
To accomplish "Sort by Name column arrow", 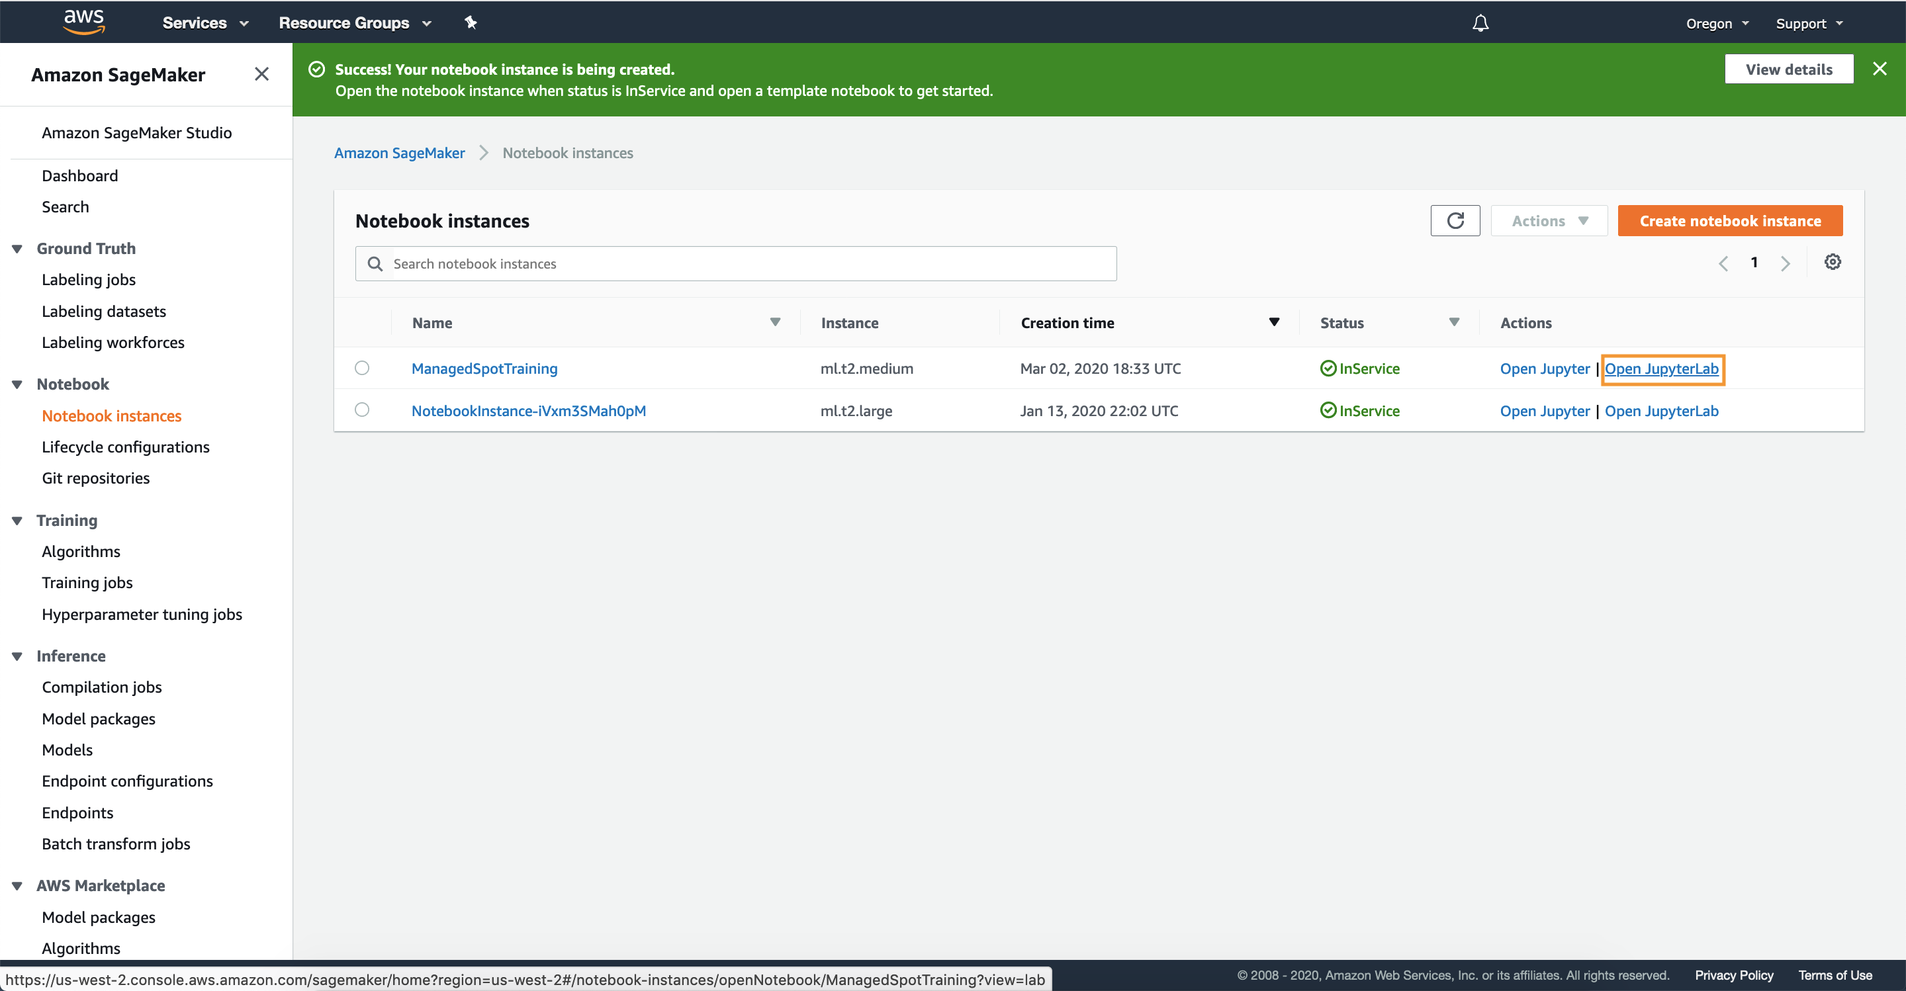I will click(x=775, y=322).
